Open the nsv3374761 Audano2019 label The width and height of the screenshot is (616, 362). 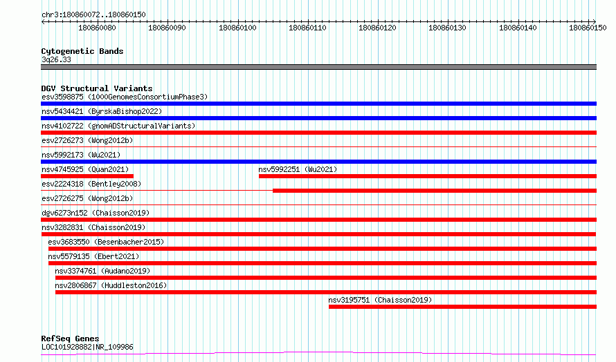click(x=102, y=271)
